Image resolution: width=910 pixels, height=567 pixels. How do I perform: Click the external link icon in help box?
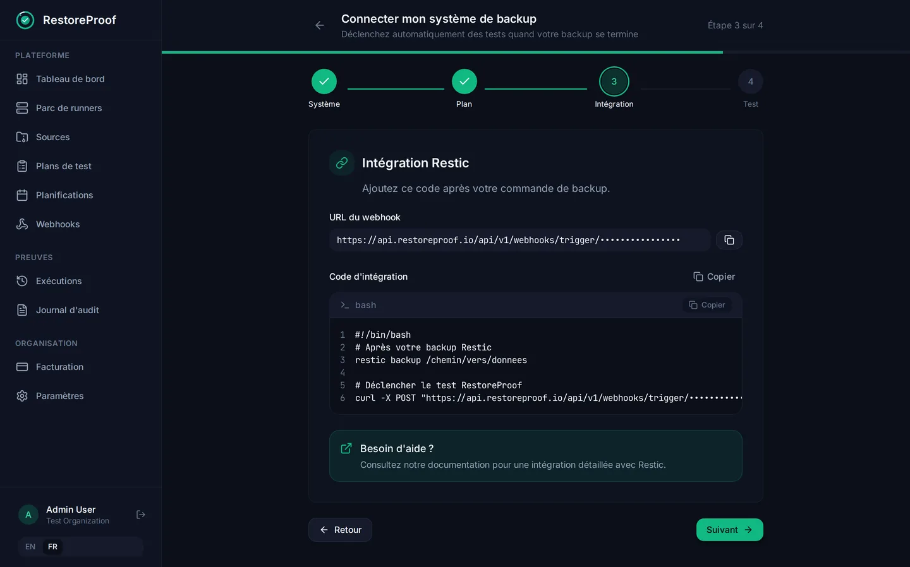point(346,448)
